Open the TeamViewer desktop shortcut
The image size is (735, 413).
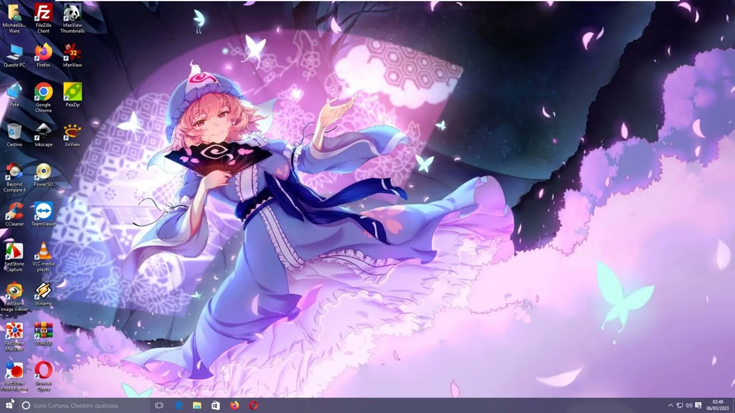tap(43, 214)
